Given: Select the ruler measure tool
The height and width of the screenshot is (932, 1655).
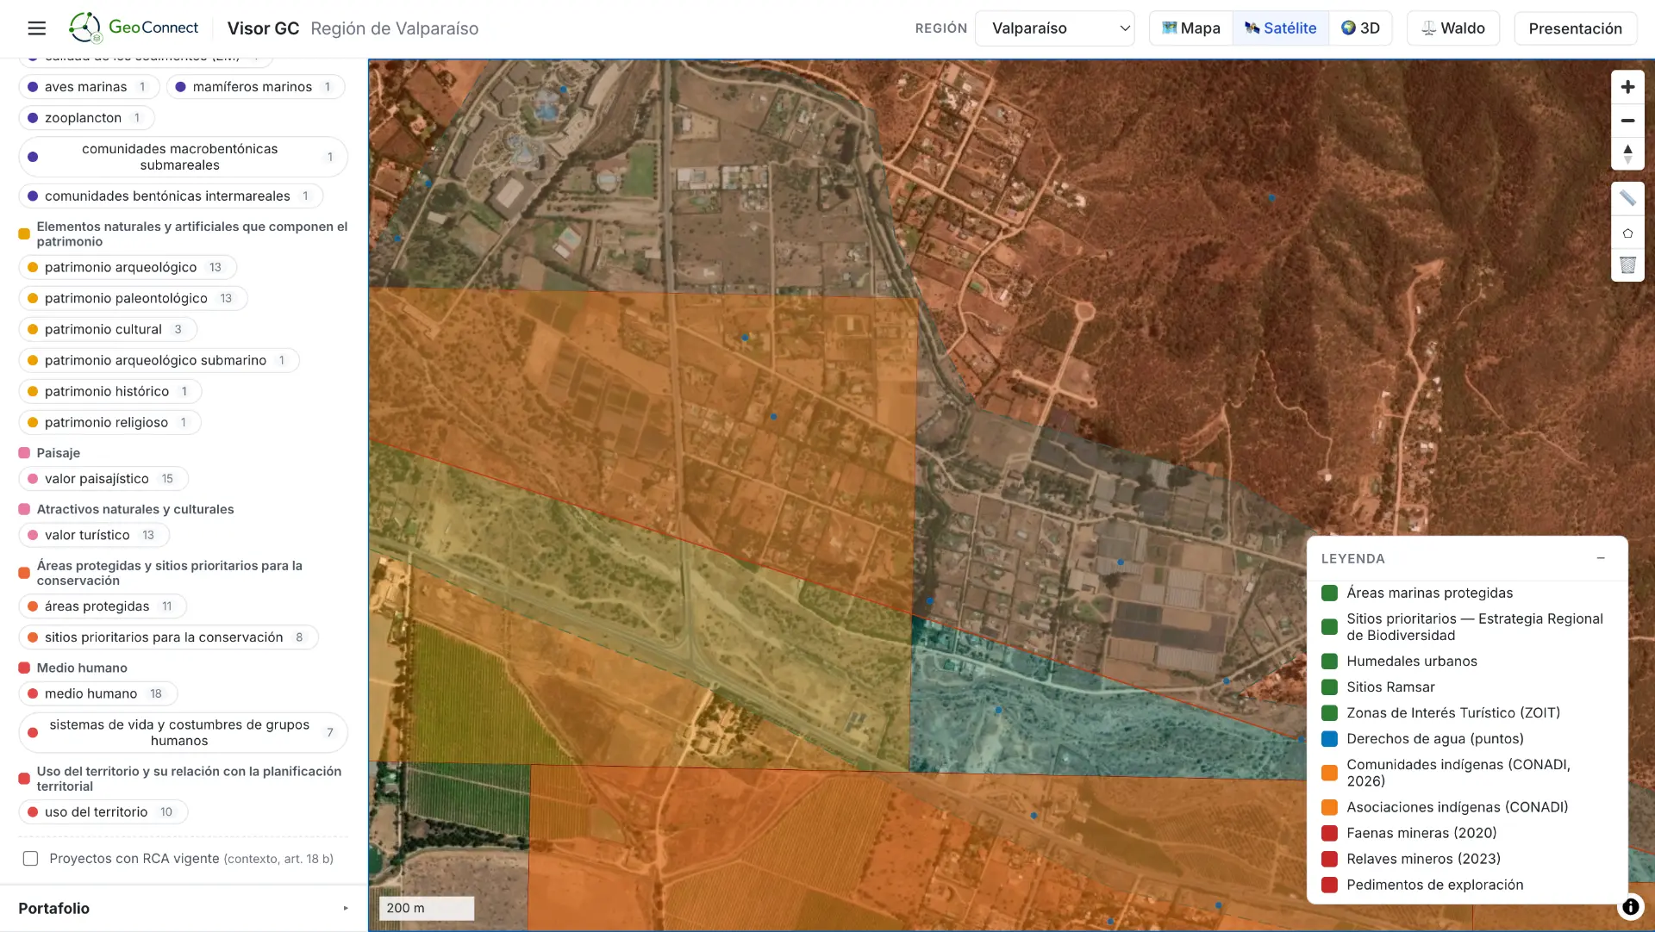Looking at the screenshot, I should click(x=1627, y=199).
